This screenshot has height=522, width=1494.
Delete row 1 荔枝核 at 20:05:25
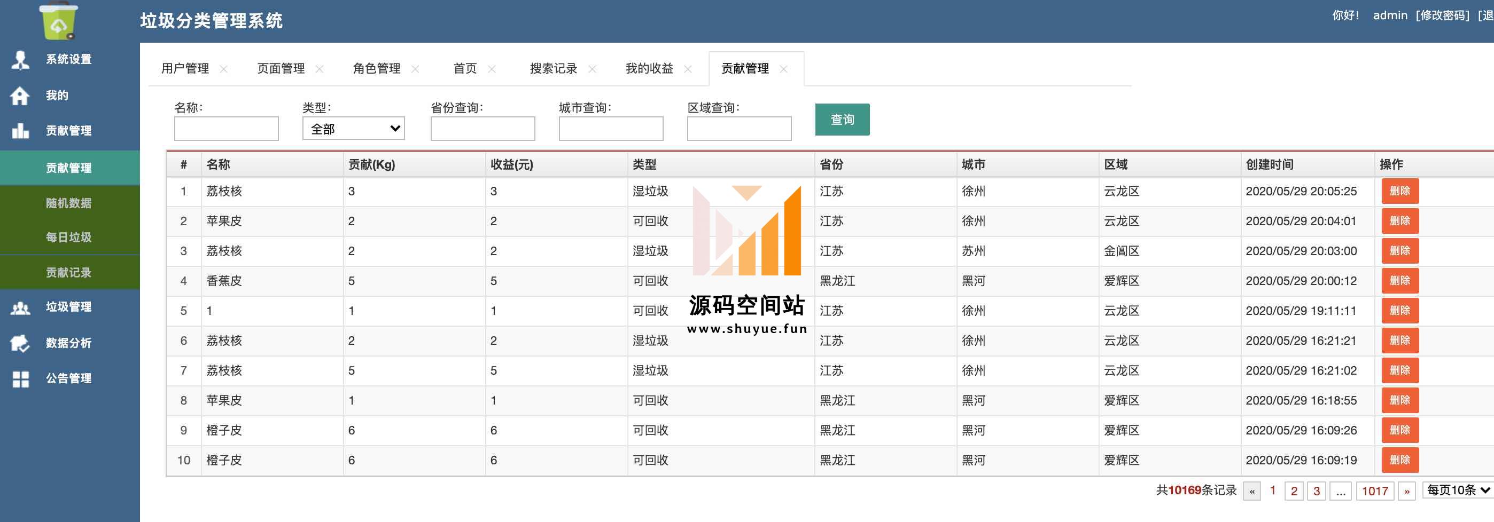[x=1400, y=191]
